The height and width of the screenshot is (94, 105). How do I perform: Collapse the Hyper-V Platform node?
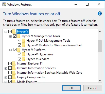[10, 50]
